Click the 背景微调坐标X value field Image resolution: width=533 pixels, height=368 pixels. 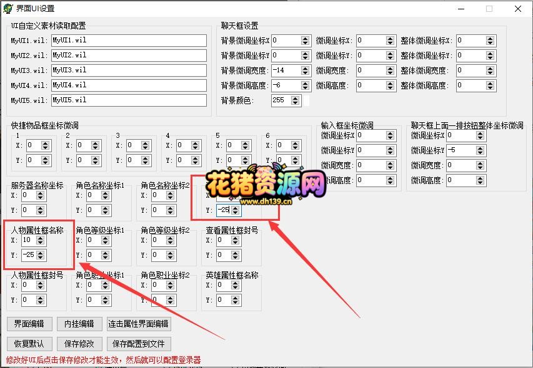pyautogui.click(x=286, y=41)
